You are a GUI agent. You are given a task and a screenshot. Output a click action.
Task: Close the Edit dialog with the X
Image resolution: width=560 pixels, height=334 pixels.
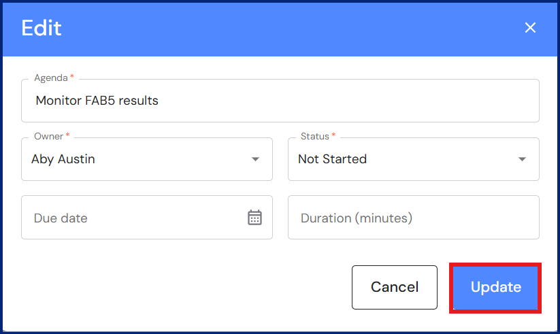(x=530, y=28)
